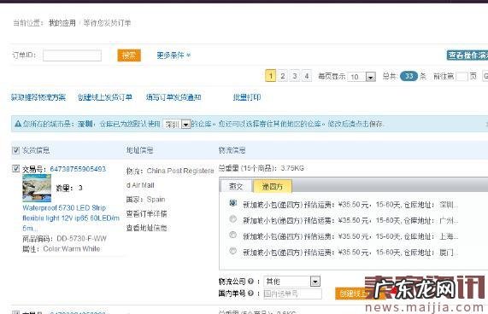The width and height of the screenshot is (488, 314).
Task: Click the orange 搜索 search button
Action: (129, 55)
